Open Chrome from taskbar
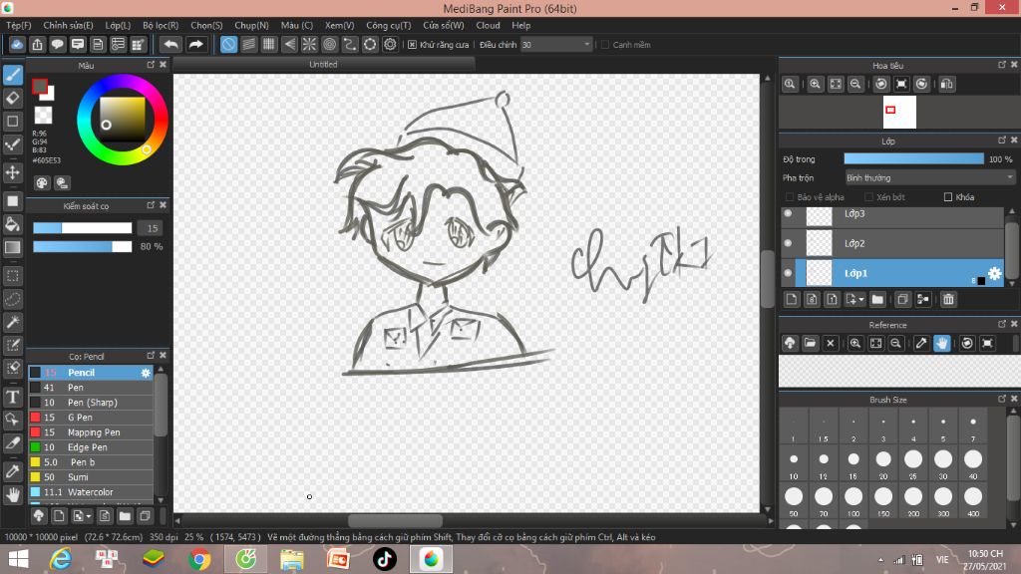 [199, 559]
